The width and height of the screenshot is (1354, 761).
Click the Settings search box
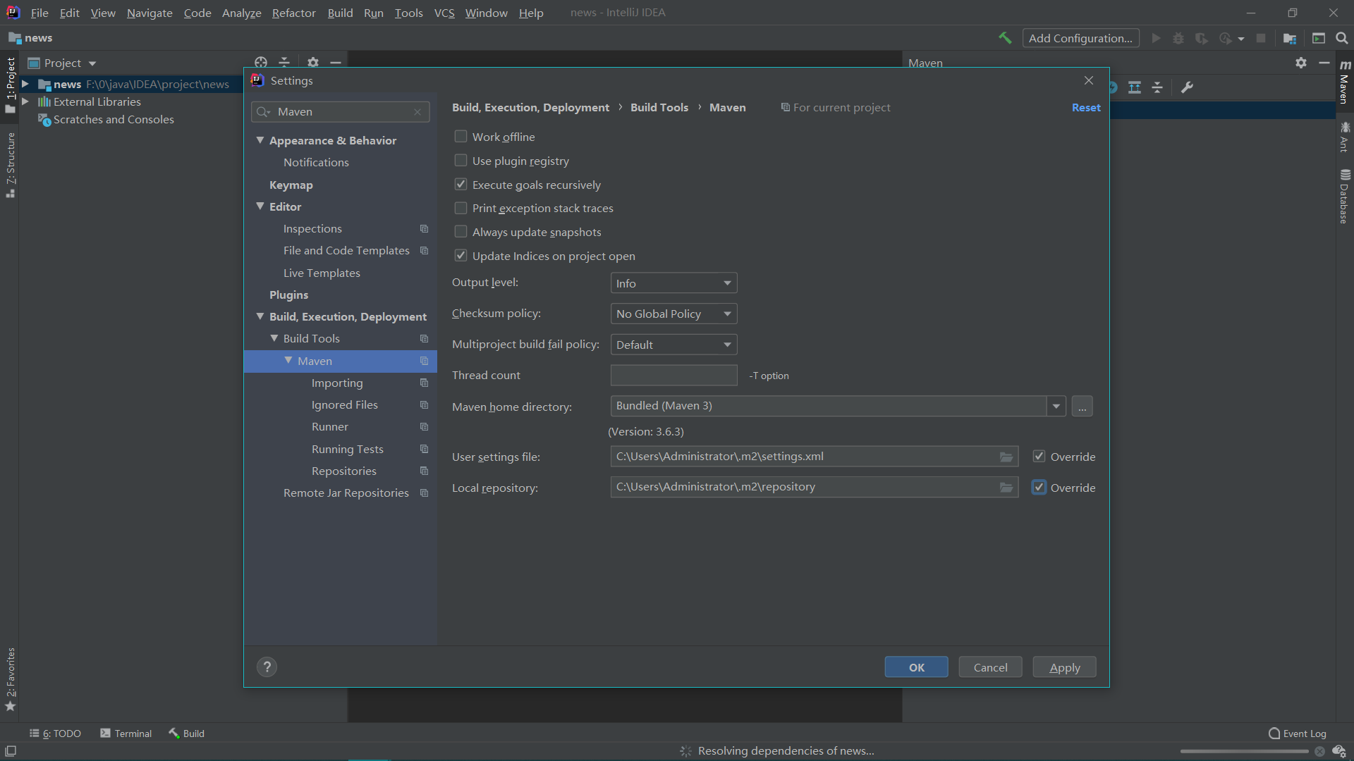coord(341,112)
